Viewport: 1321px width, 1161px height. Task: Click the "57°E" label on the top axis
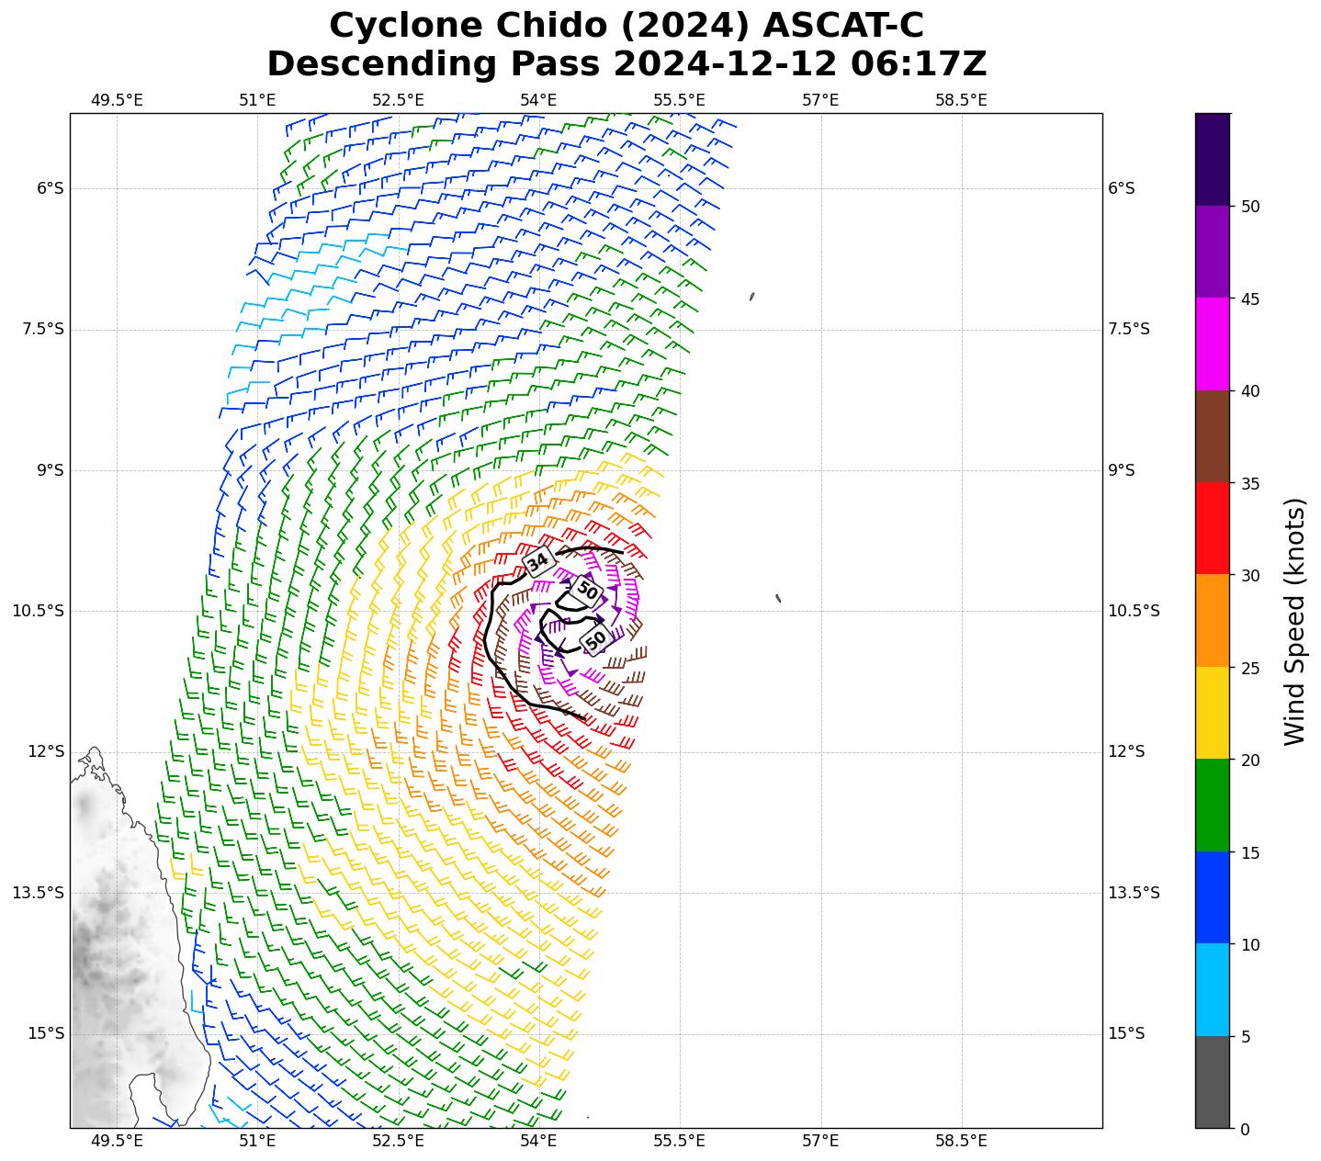[819, 99]
